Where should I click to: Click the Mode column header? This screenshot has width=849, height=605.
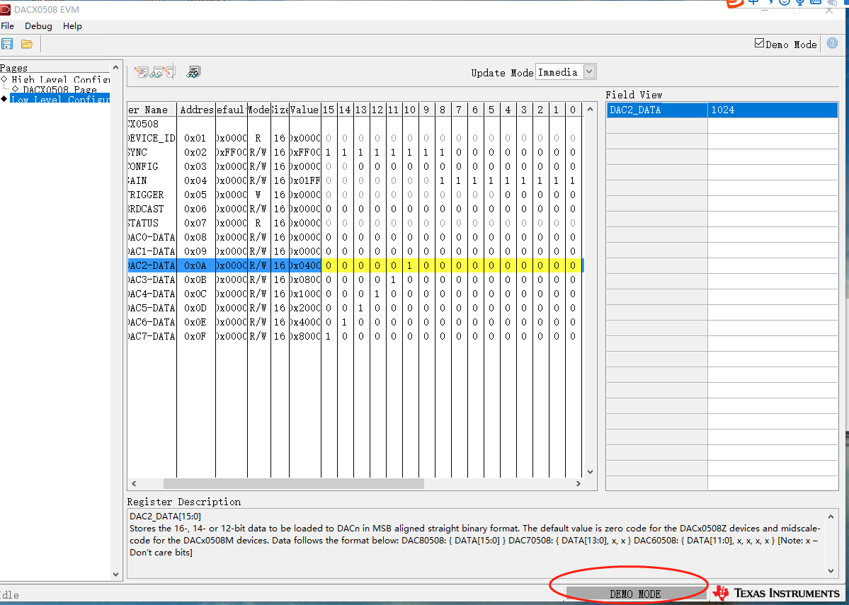(259, 110)
